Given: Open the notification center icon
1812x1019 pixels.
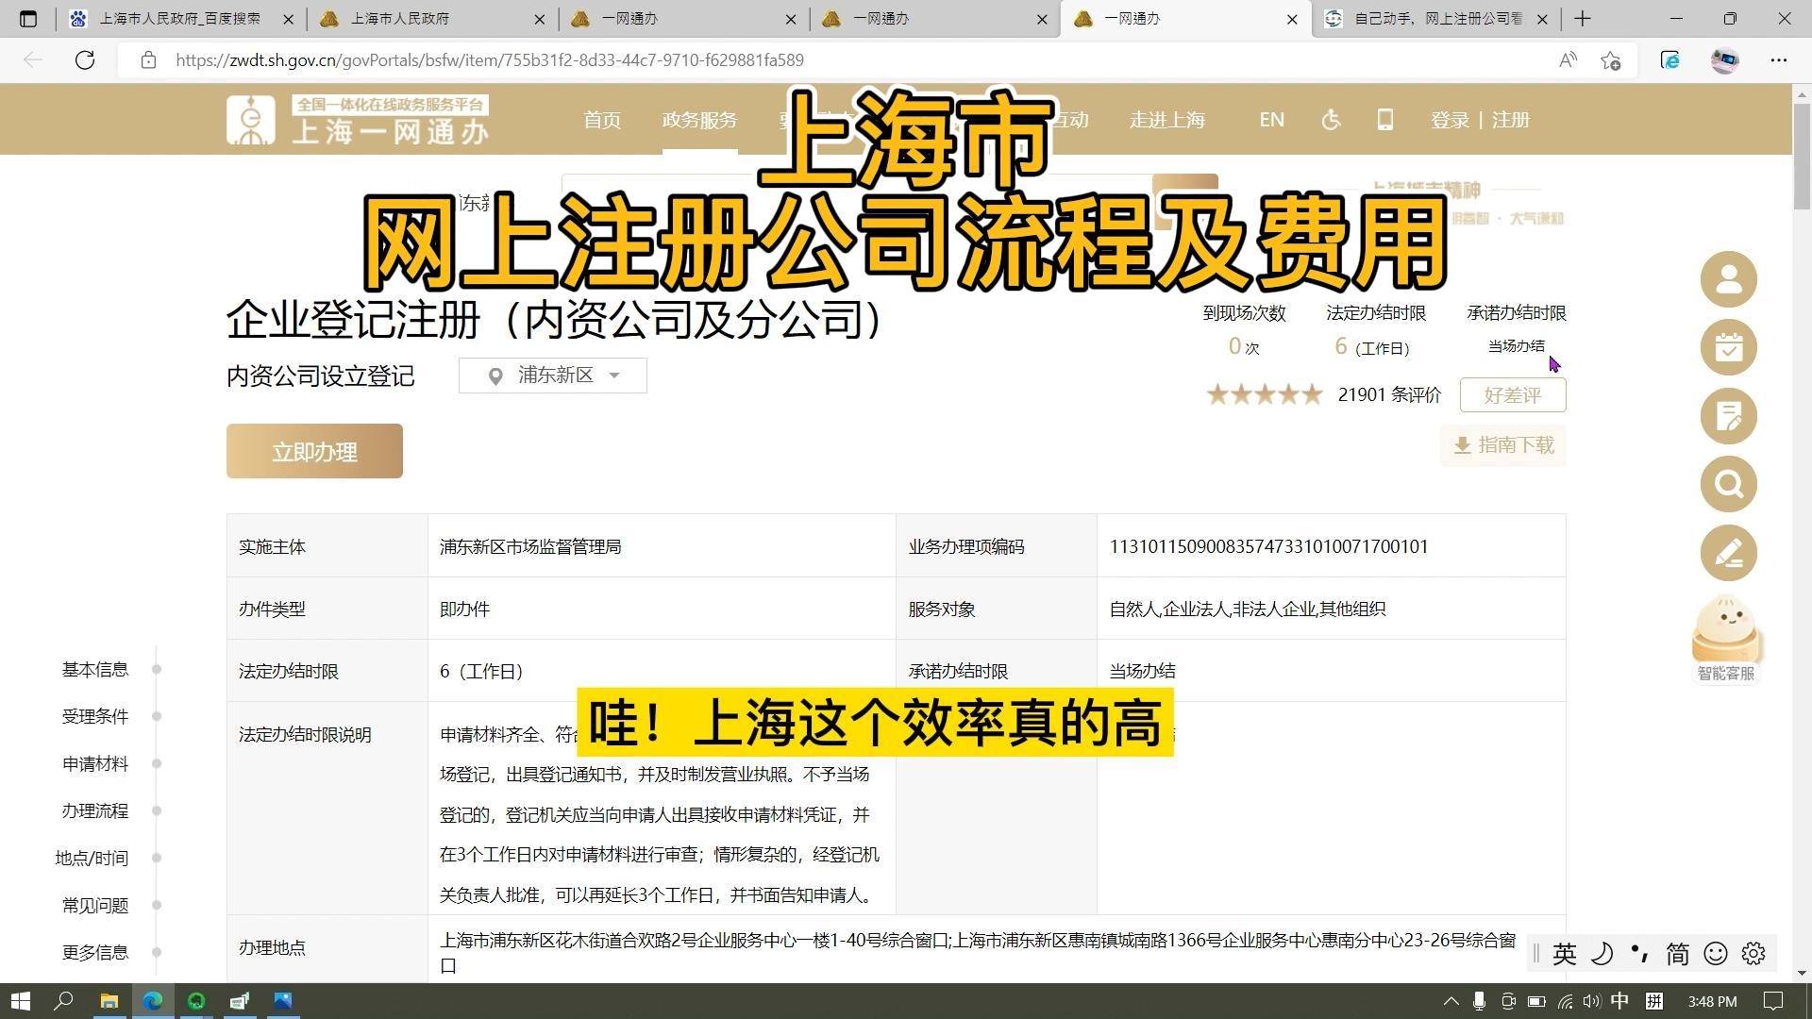Looking at the screenshot, I should point(1773,1001).
